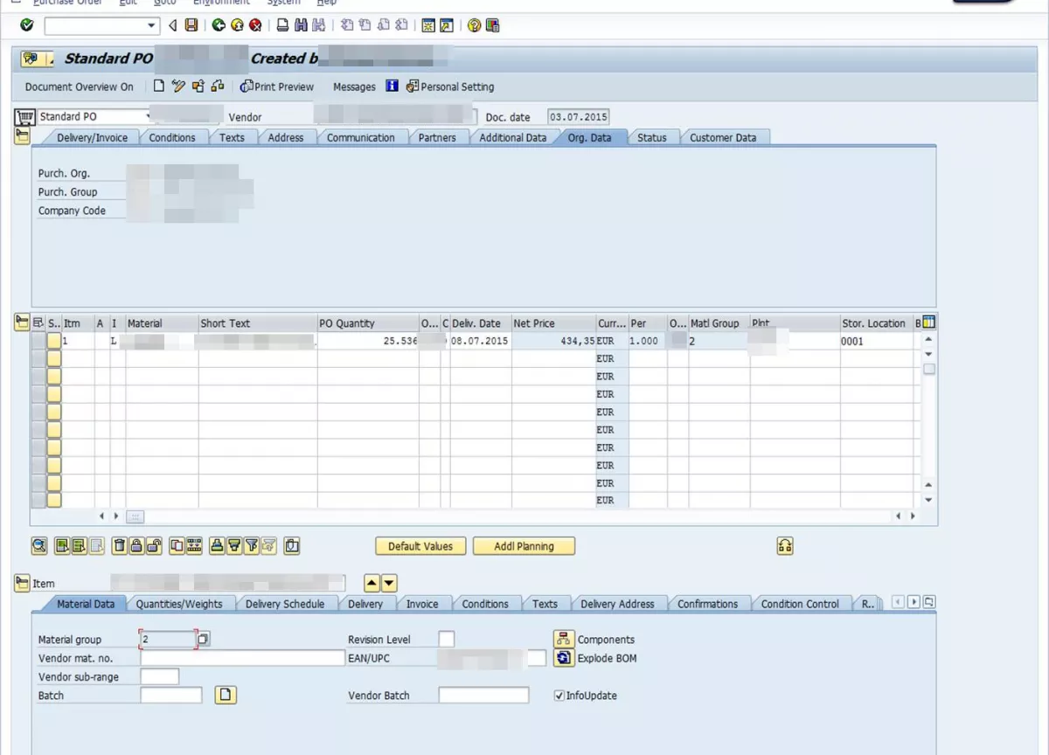Click the Personal Setting button

tap(450, 87)
